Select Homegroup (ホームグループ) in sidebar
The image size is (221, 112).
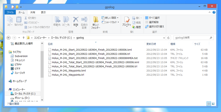pos(18,81)
